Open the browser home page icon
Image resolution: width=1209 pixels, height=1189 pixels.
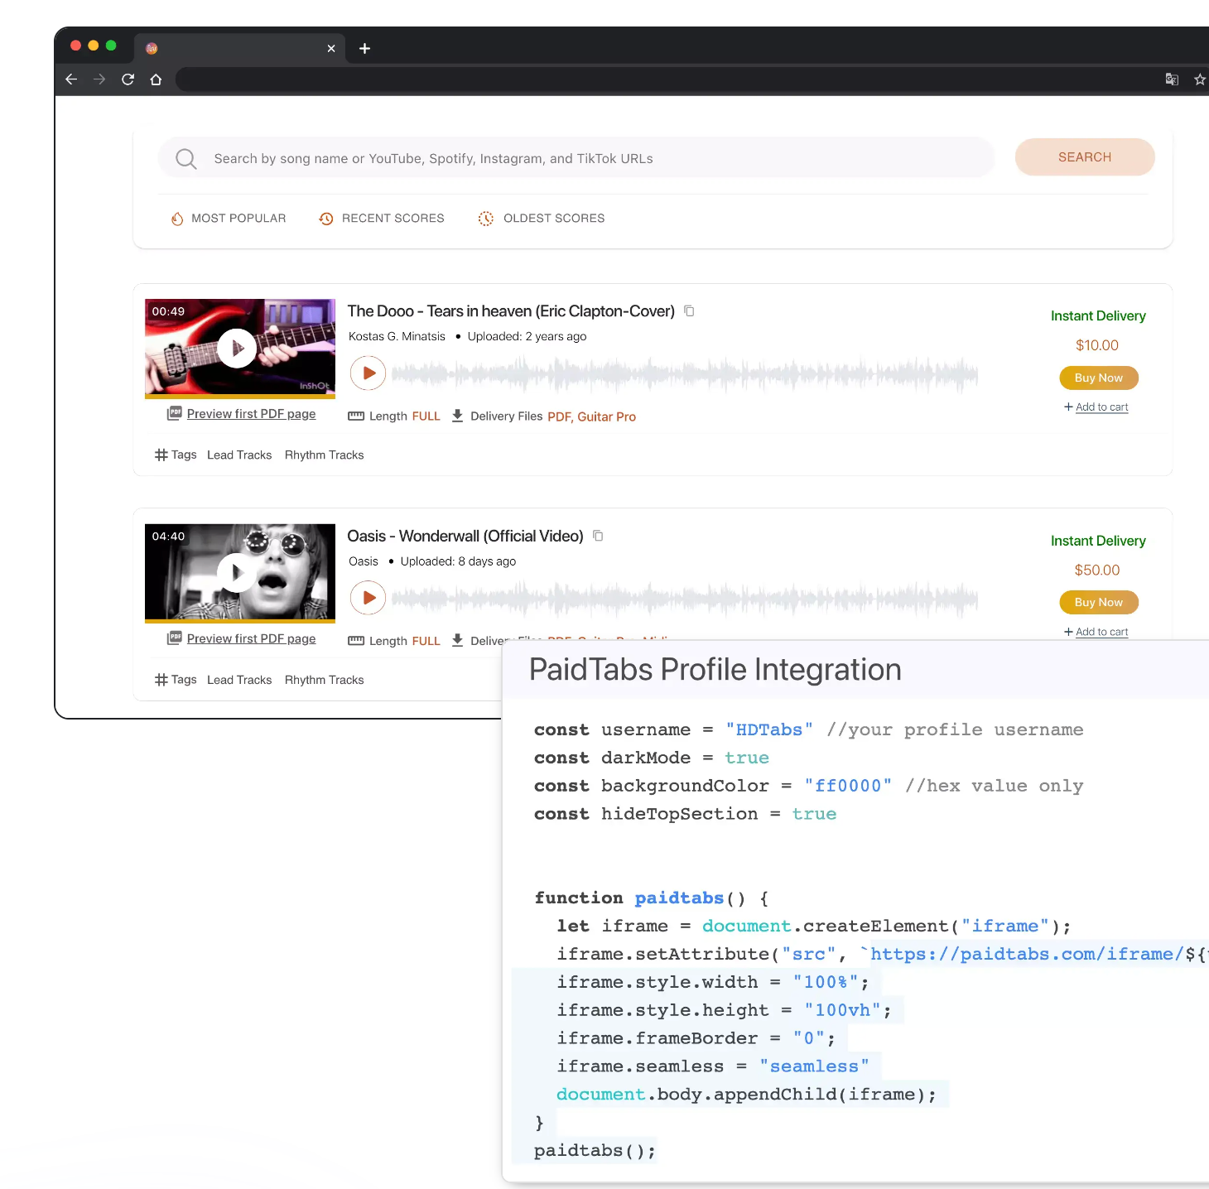(x=156, y=79)
